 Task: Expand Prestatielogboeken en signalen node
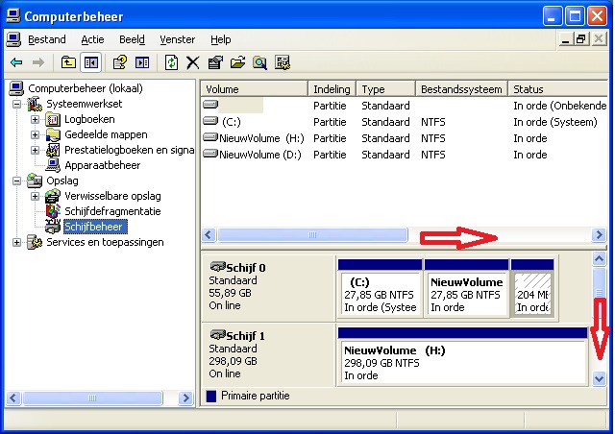tap(35, 150)
